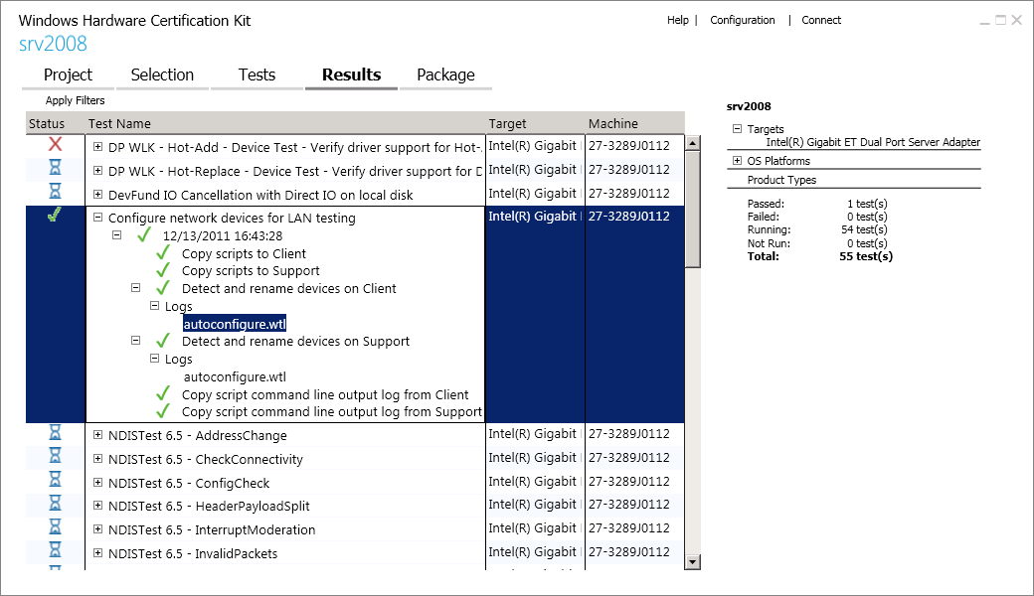Collapse the Targets node in summary panel

click(737, 129)
